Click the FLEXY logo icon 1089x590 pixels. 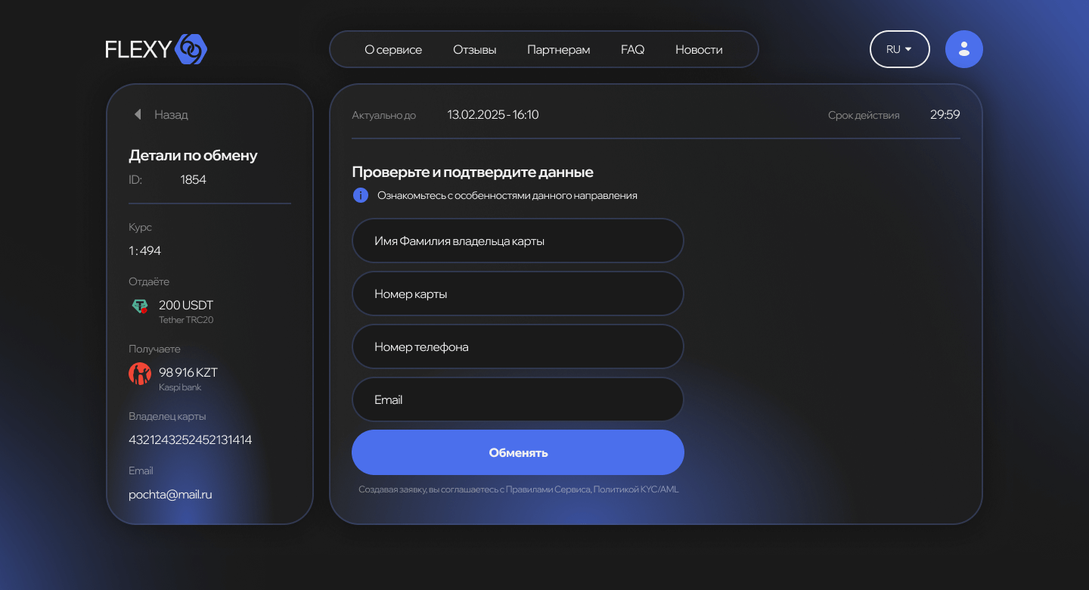click(x=191, y=49)
